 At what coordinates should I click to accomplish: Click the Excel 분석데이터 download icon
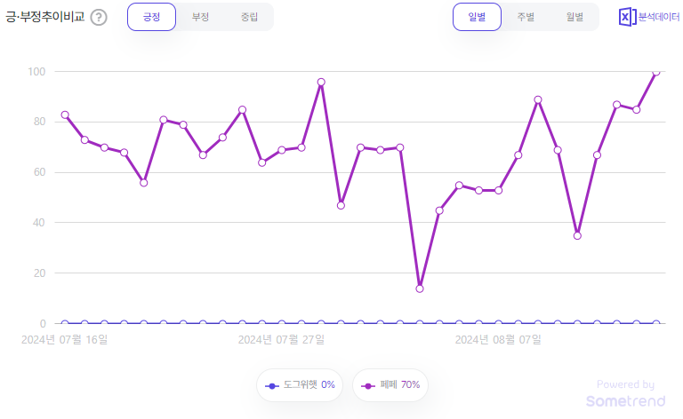tap(627, 17)
